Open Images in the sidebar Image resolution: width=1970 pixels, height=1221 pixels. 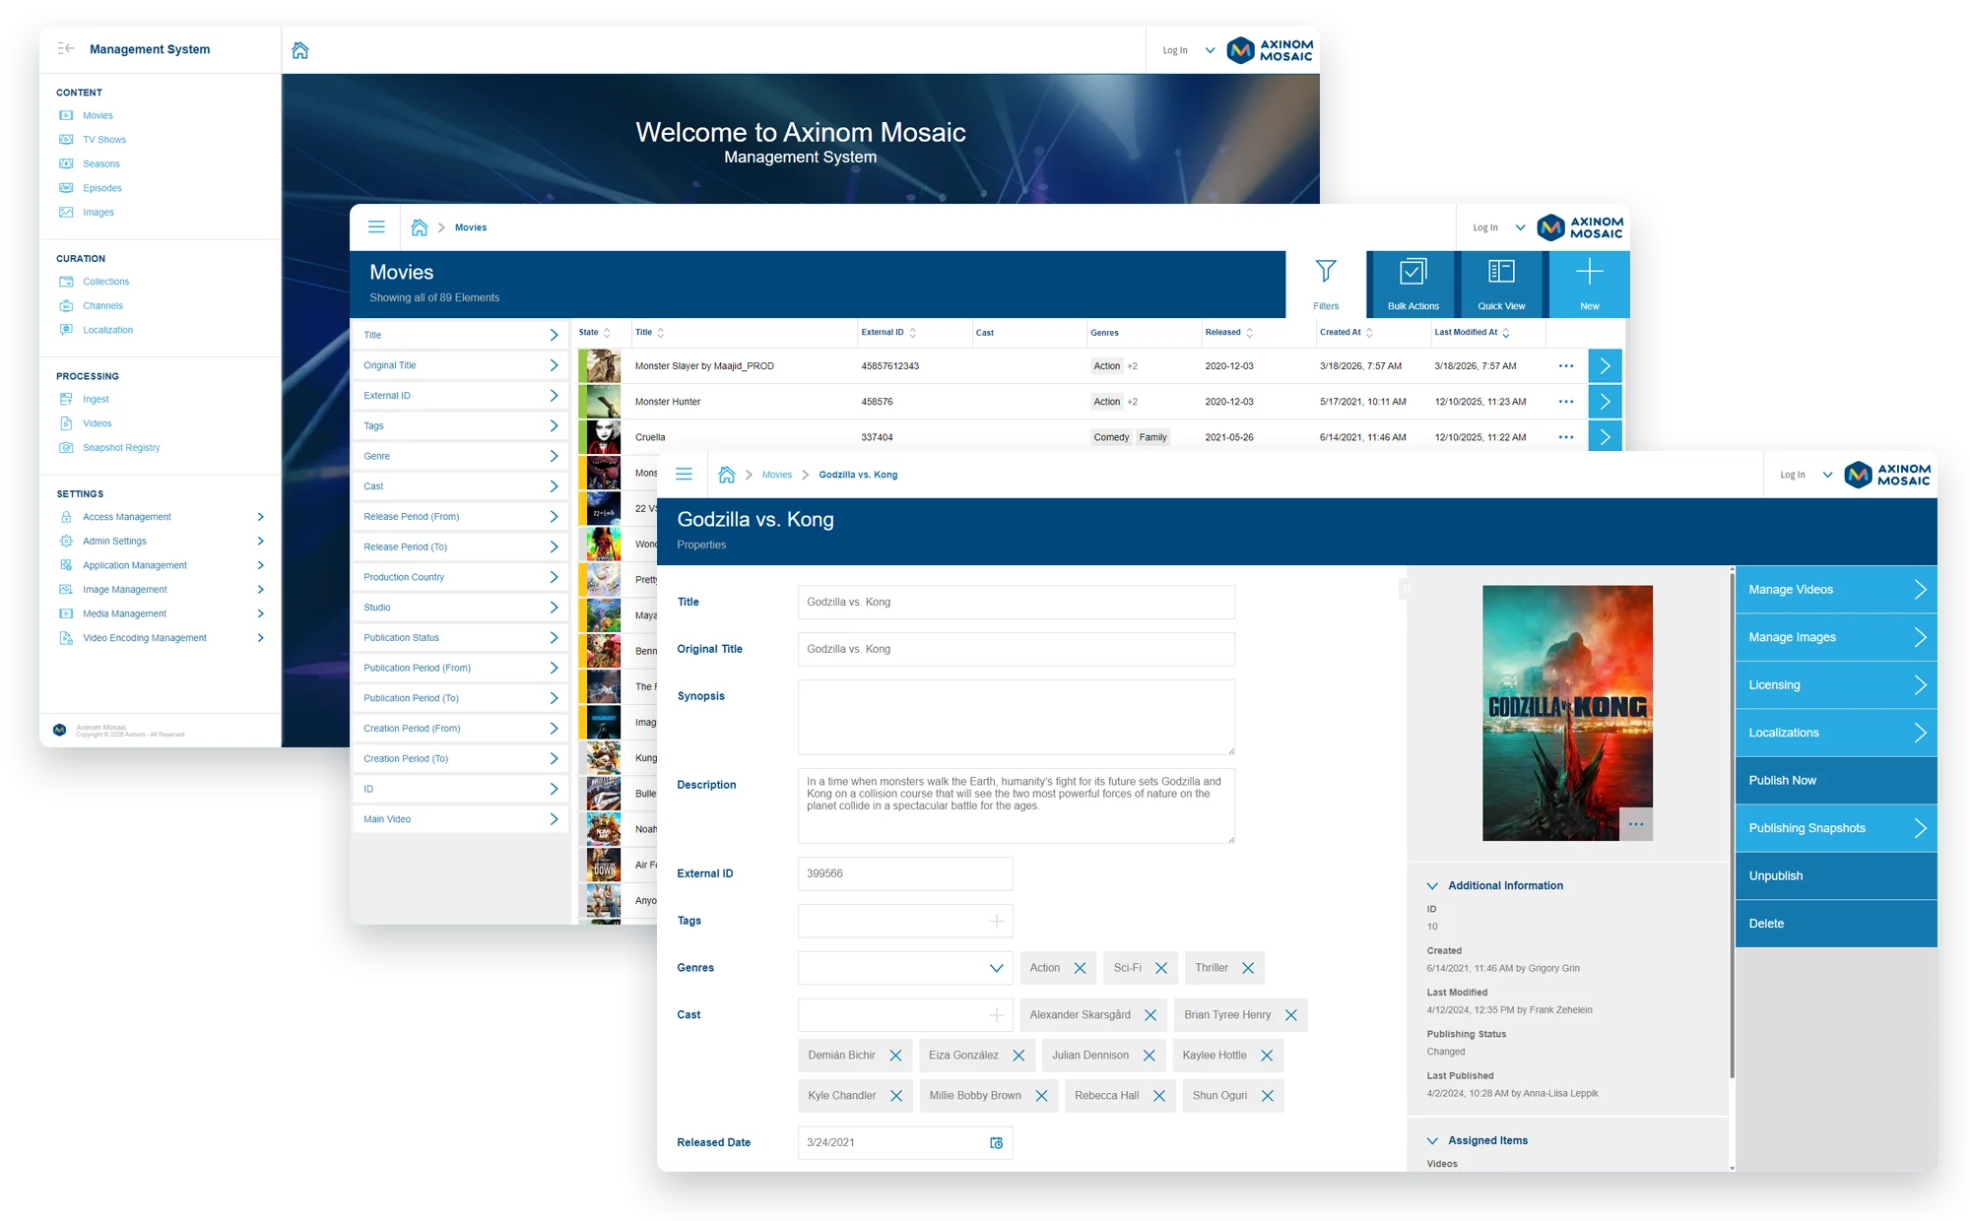point(98,212)
